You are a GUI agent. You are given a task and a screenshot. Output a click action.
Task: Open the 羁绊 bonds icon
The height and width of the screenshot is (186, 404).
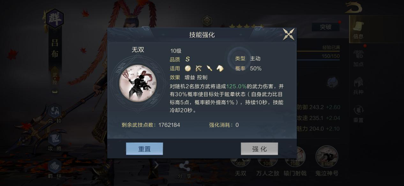click(55, 169)
